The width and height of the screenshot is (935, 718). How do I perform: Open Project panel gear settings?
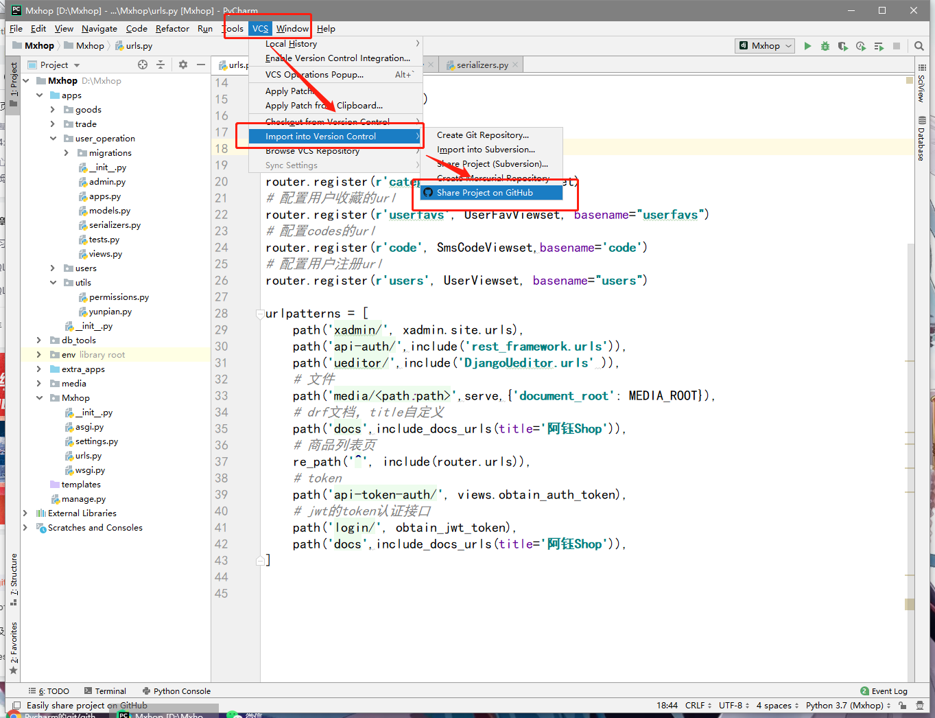(182, 65)
